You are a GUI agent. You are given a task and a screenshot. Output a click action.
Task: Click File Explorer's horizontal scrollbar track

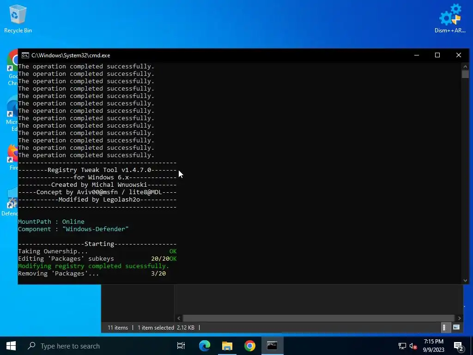pos(319,318)
